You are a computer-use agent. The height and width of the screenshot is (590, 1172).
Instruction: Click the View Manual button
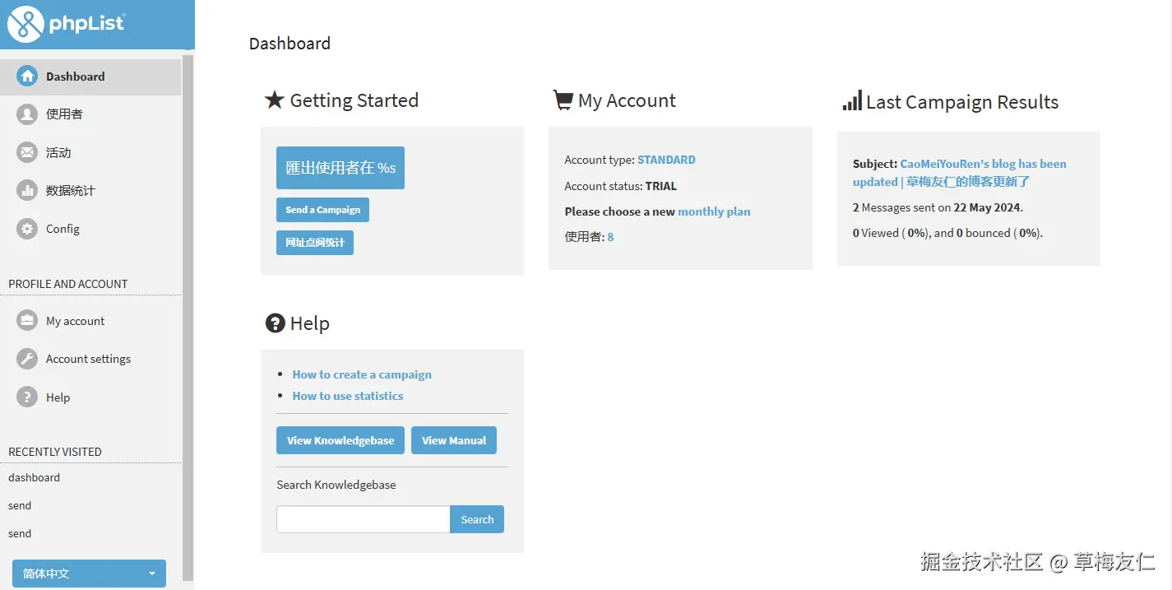point(454,440)
